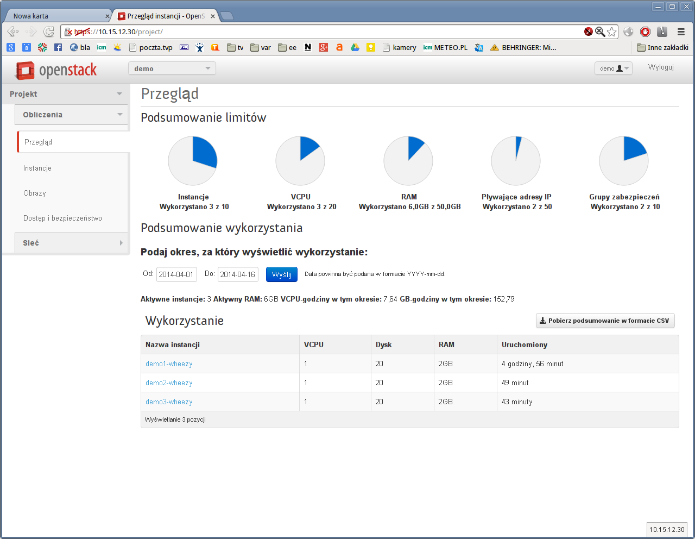
Task: Reload the page with the refresh icon
Action: coord(49,32)
